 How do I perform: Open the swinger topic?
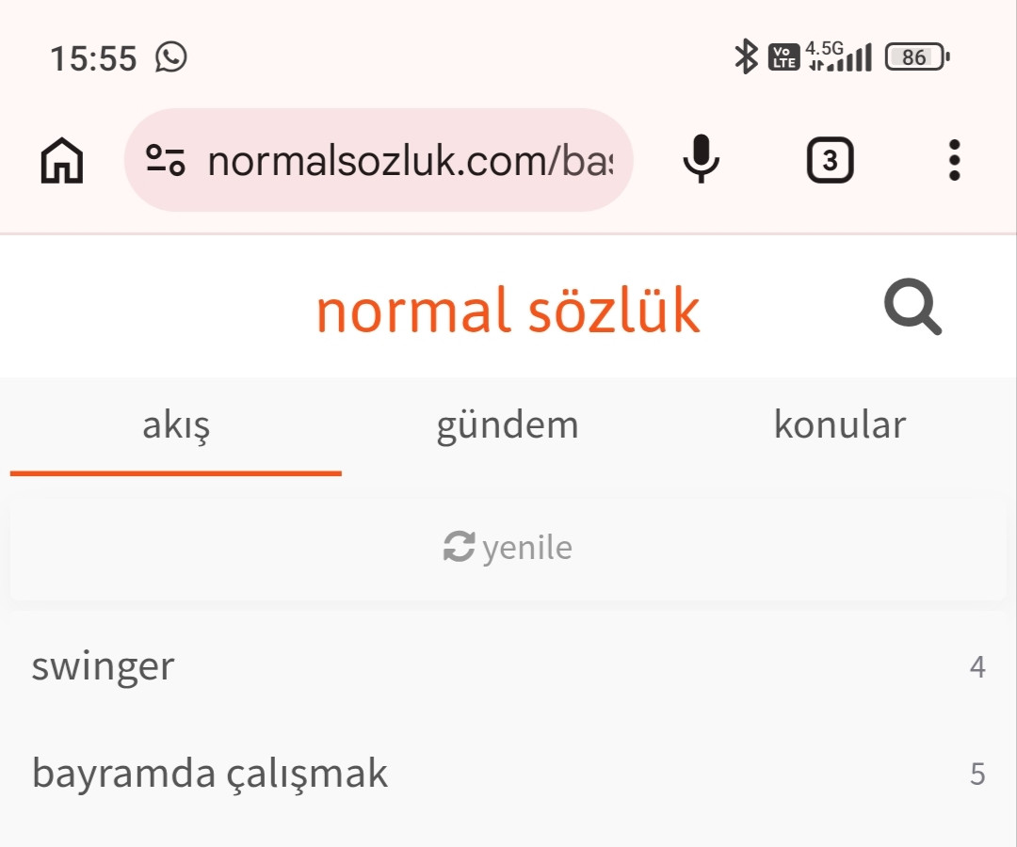click(x=104, y=666)
